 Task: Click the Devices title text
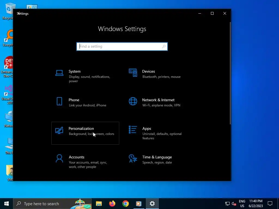tap(148, 71)
